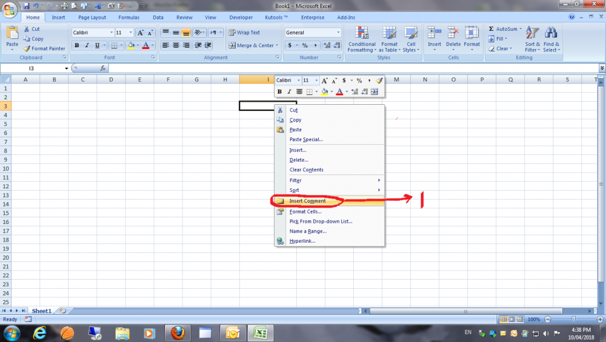The width and height of the screenshot is (606, 342).
Task: Click the mini toolbar Font Color A
Action: pos(339,92)
